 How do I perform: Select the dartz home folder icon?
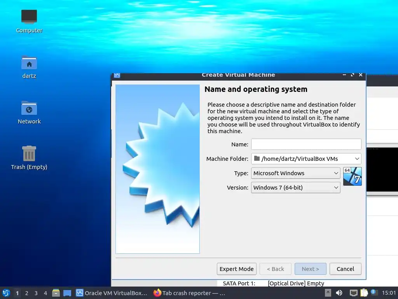29,67
